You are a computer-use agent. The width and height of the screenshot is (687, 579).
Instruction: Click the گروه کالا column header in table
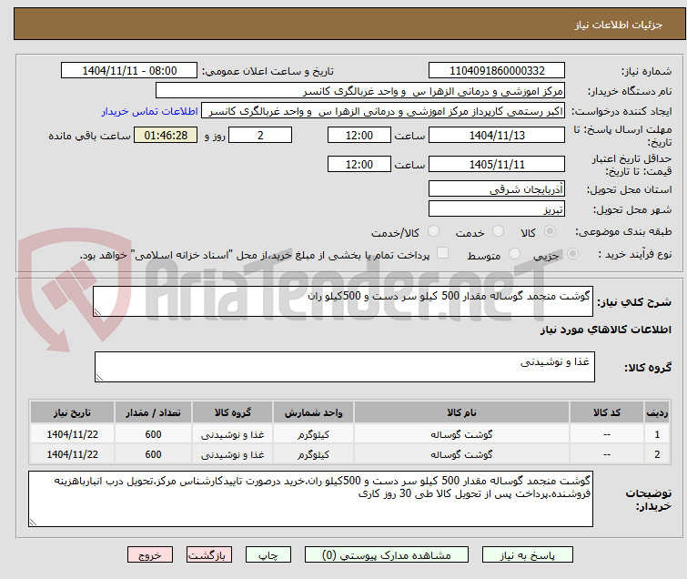tap(233, 412)
